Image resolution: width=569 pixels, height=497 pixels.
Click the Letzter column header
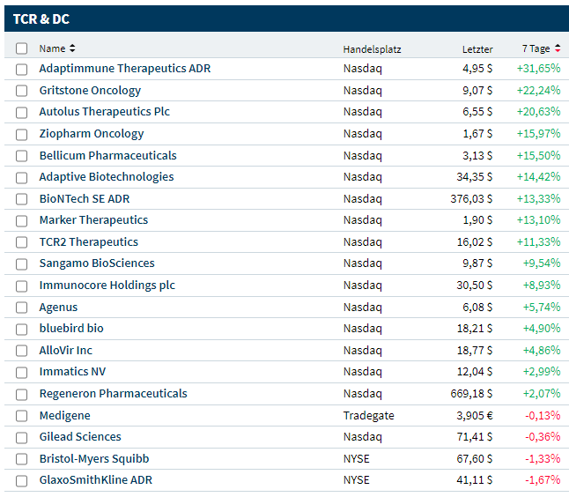(477, 49)
